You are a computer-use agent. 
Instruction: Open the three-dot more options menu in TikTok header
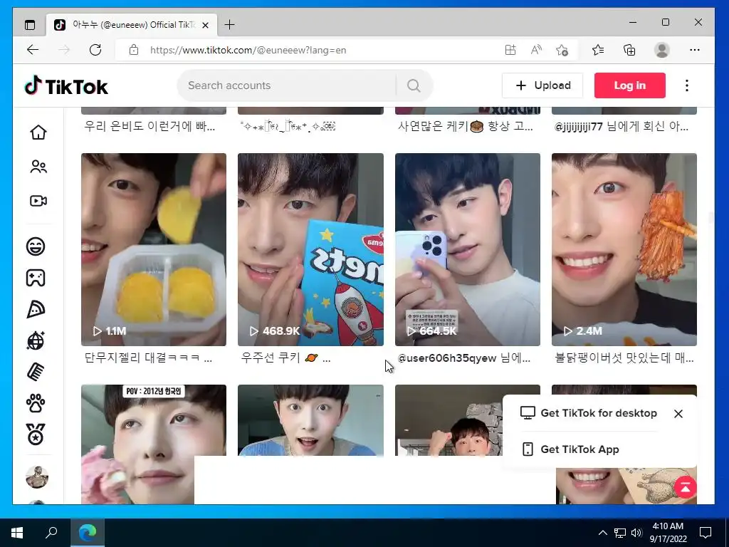[x=687, y=85]
